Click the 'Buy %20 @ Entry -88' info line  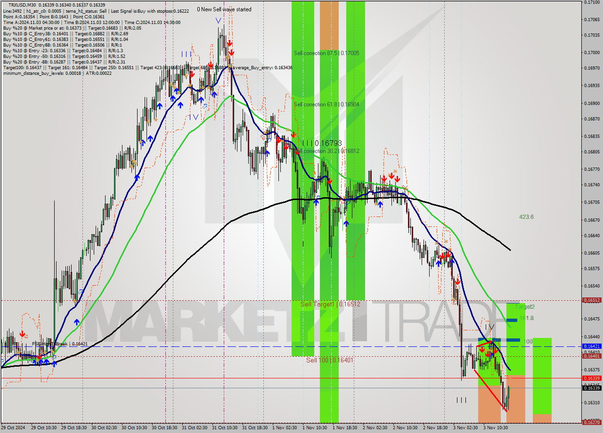pos(64,62)
